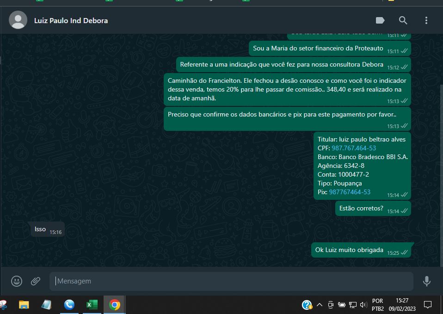Image resolution: width=443 pixels, height=314 pixels.
Task: Select the received message "Isso"
Action: (x=40, y=229)
